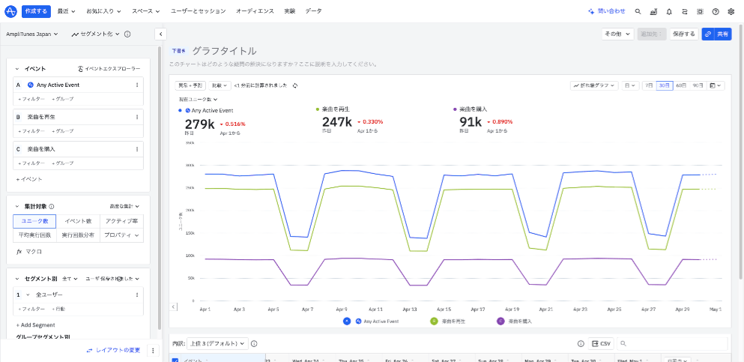Open the 上位 3 (デフォルト) breakdown dropdown
The width and height of the screenshot is (744, 362).
tap(216, 343)
